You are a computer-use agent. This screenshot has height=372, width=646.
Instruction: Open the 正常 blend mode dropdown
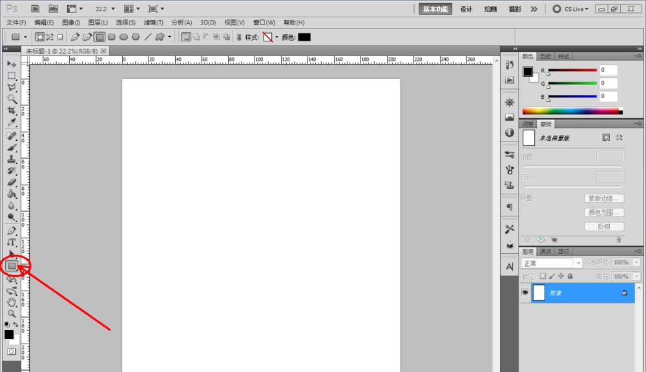[551, 263]
